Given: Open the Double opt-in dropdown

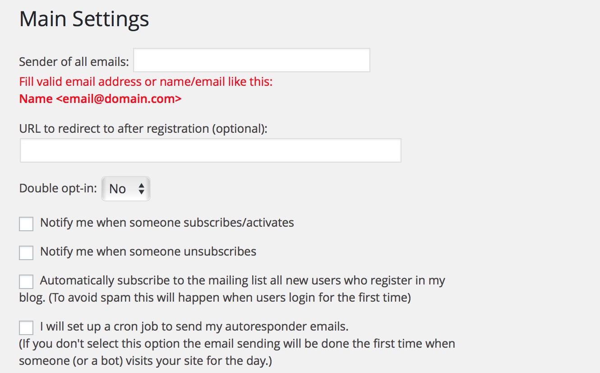Looking at the screenshot, I should click(126, 189).
